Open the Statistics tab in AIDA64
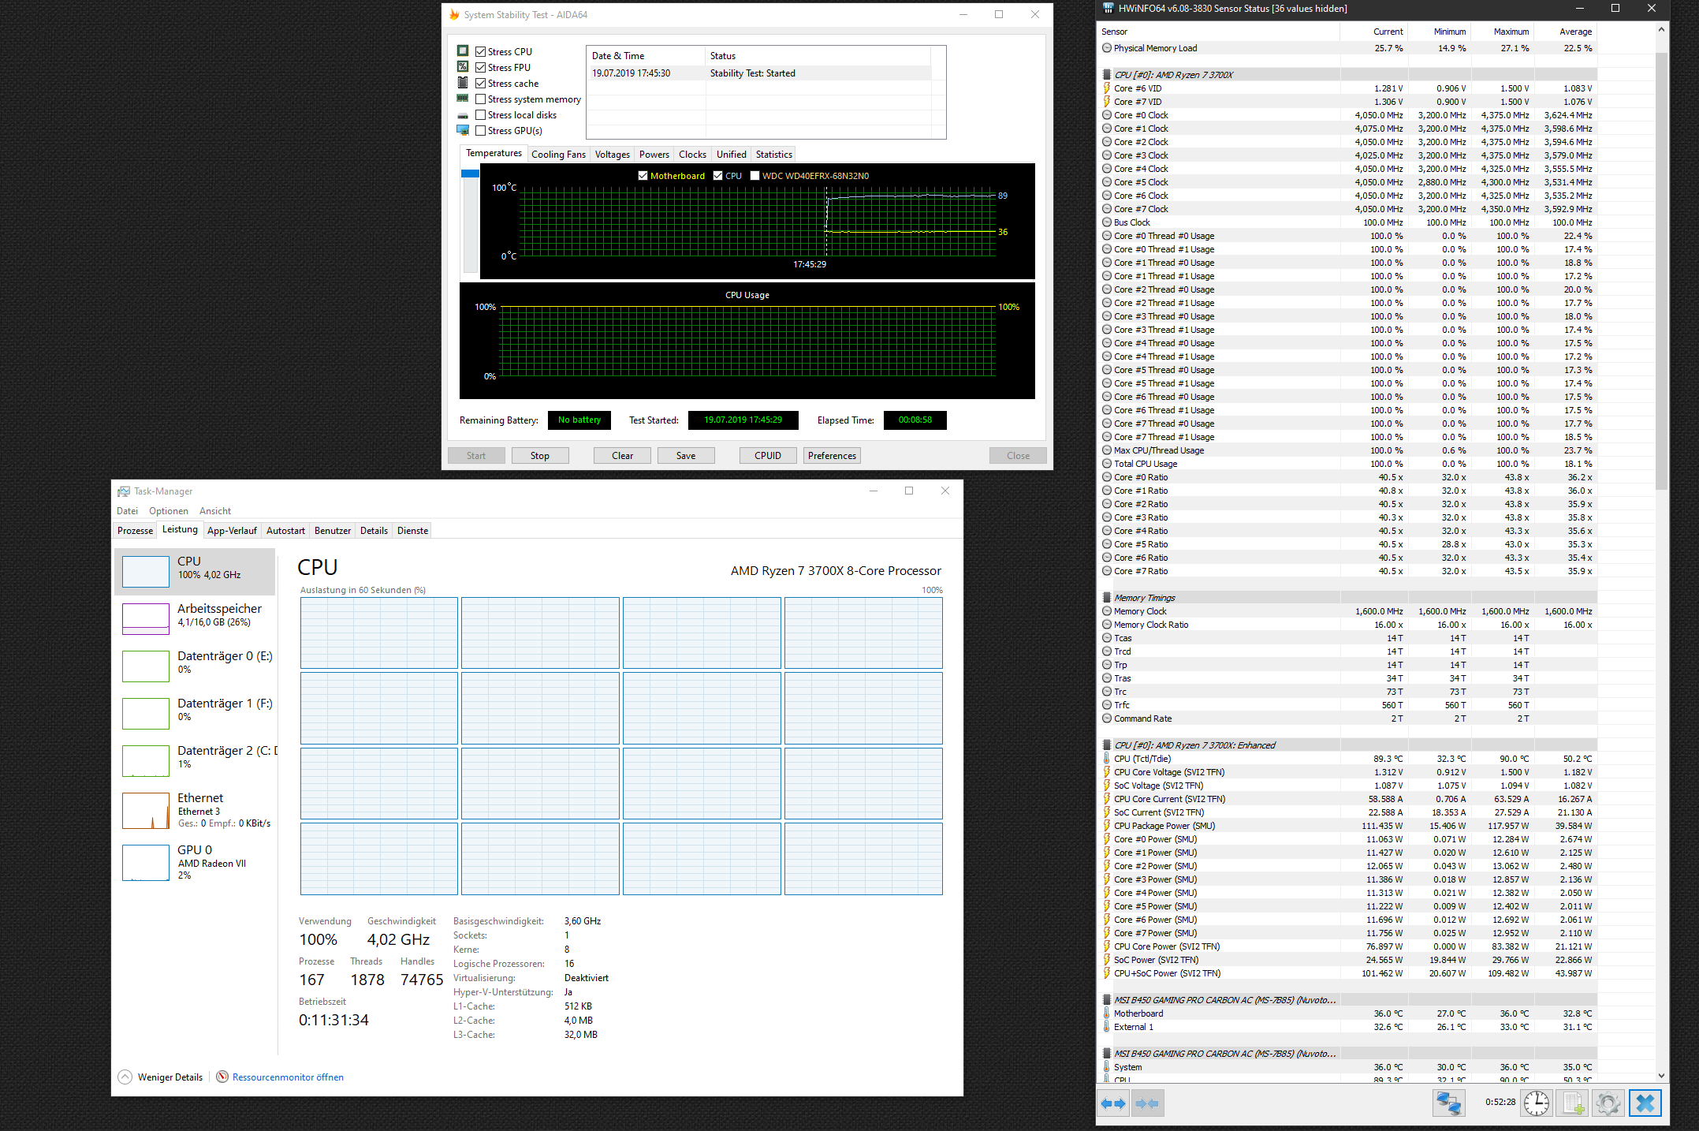The width and height of the screenshot is (1699, 1131). [773, 155]
